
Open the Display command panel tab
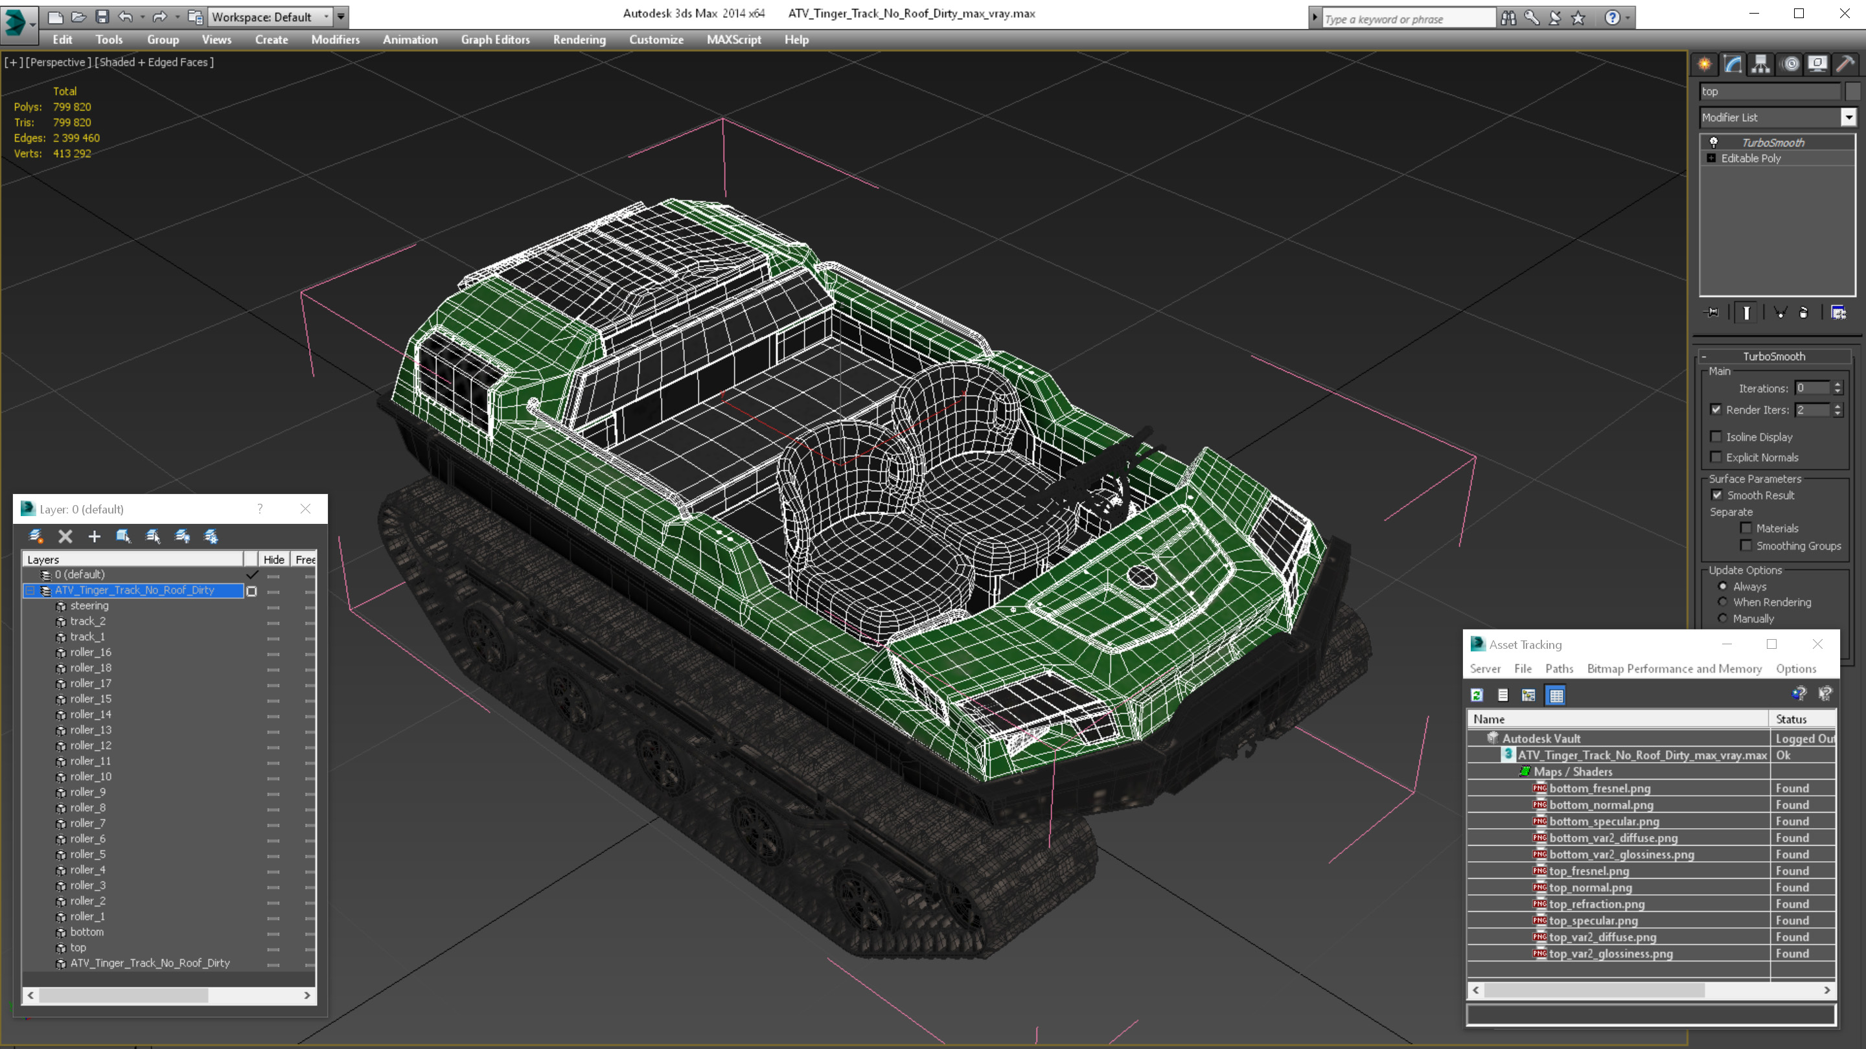pos(1817,65)
